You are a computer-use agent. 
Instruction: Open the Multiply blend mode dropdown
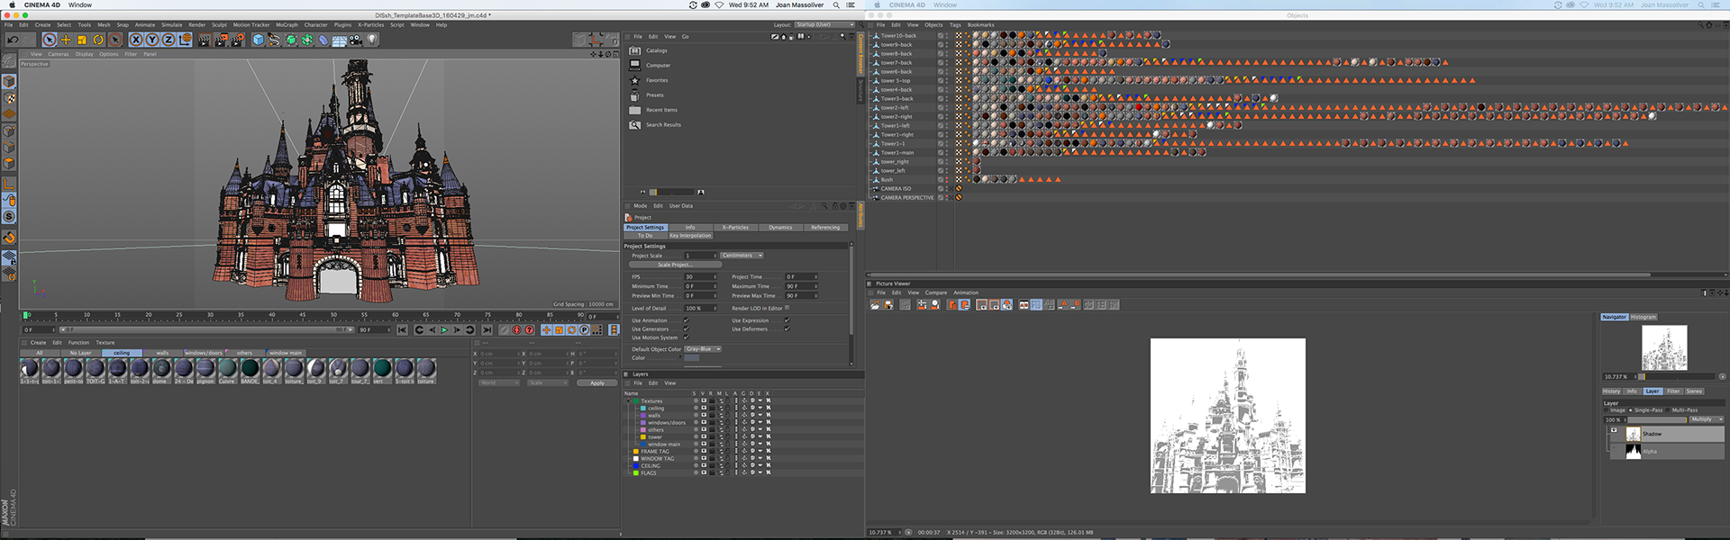[x=1707, y=419]
